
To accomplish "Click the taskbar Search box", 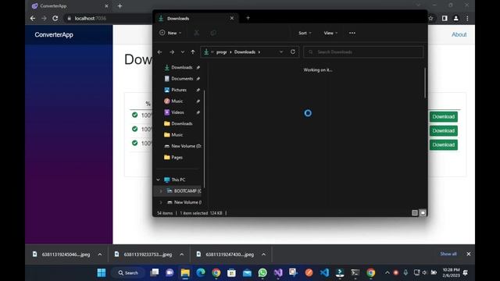I will [x=128, y=272].
